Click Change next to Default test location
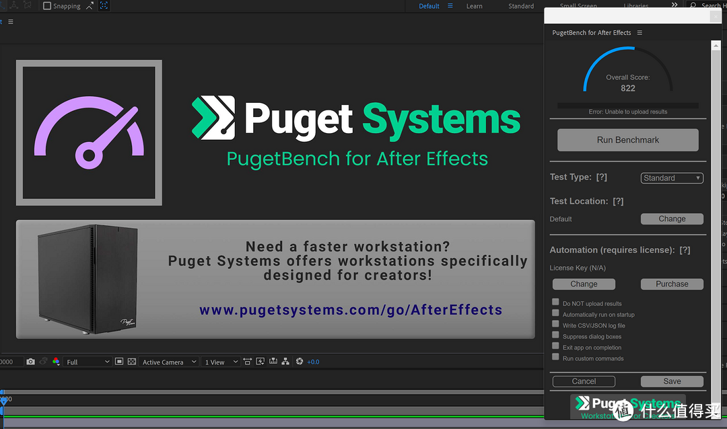727x429 pixels. pyautogui.click(x=672, y=219)
